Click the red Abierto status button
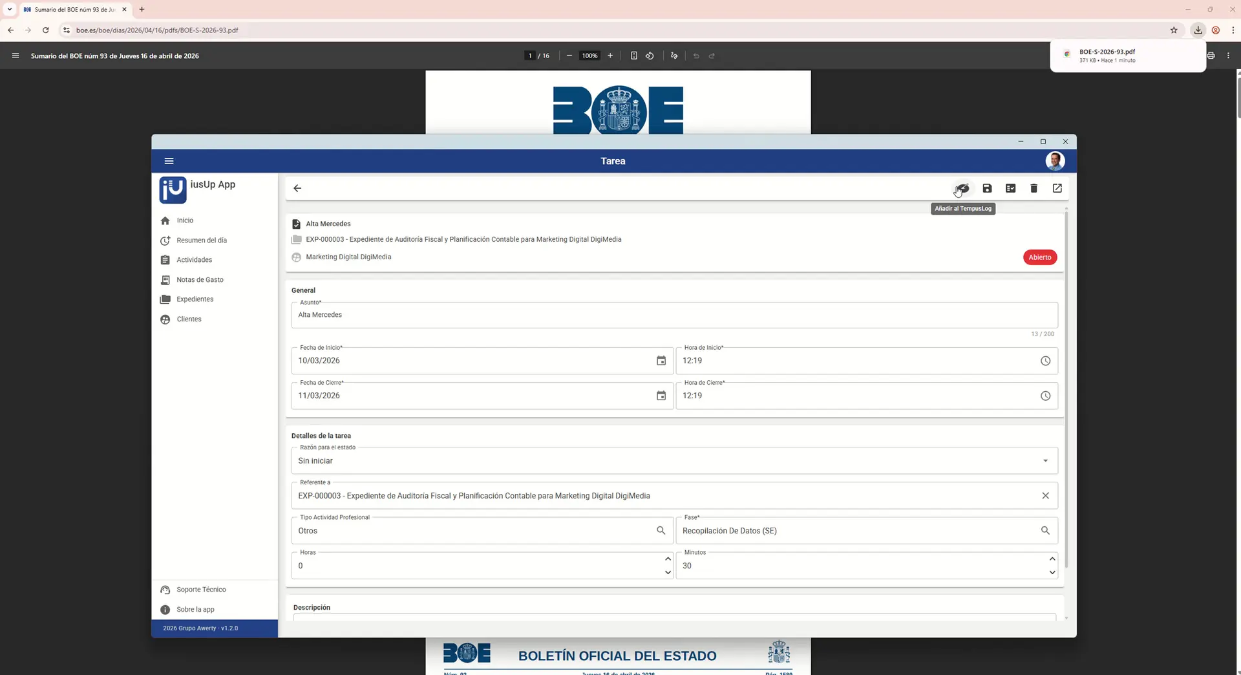Image resolution: width=1241 pixels, height=675 pixels. point(1039,257)
